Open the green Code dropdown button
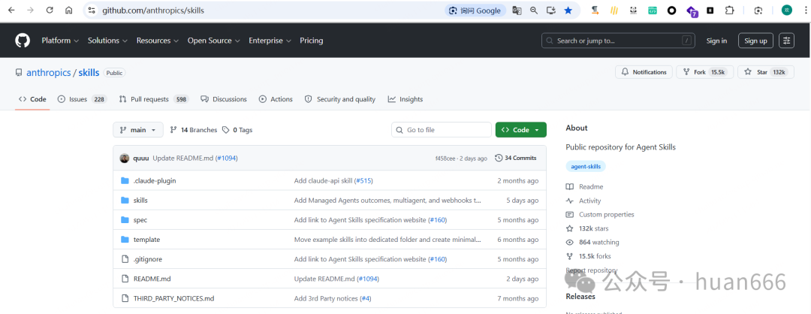Screen dimensions: 811x314 (x=521, y=130)
